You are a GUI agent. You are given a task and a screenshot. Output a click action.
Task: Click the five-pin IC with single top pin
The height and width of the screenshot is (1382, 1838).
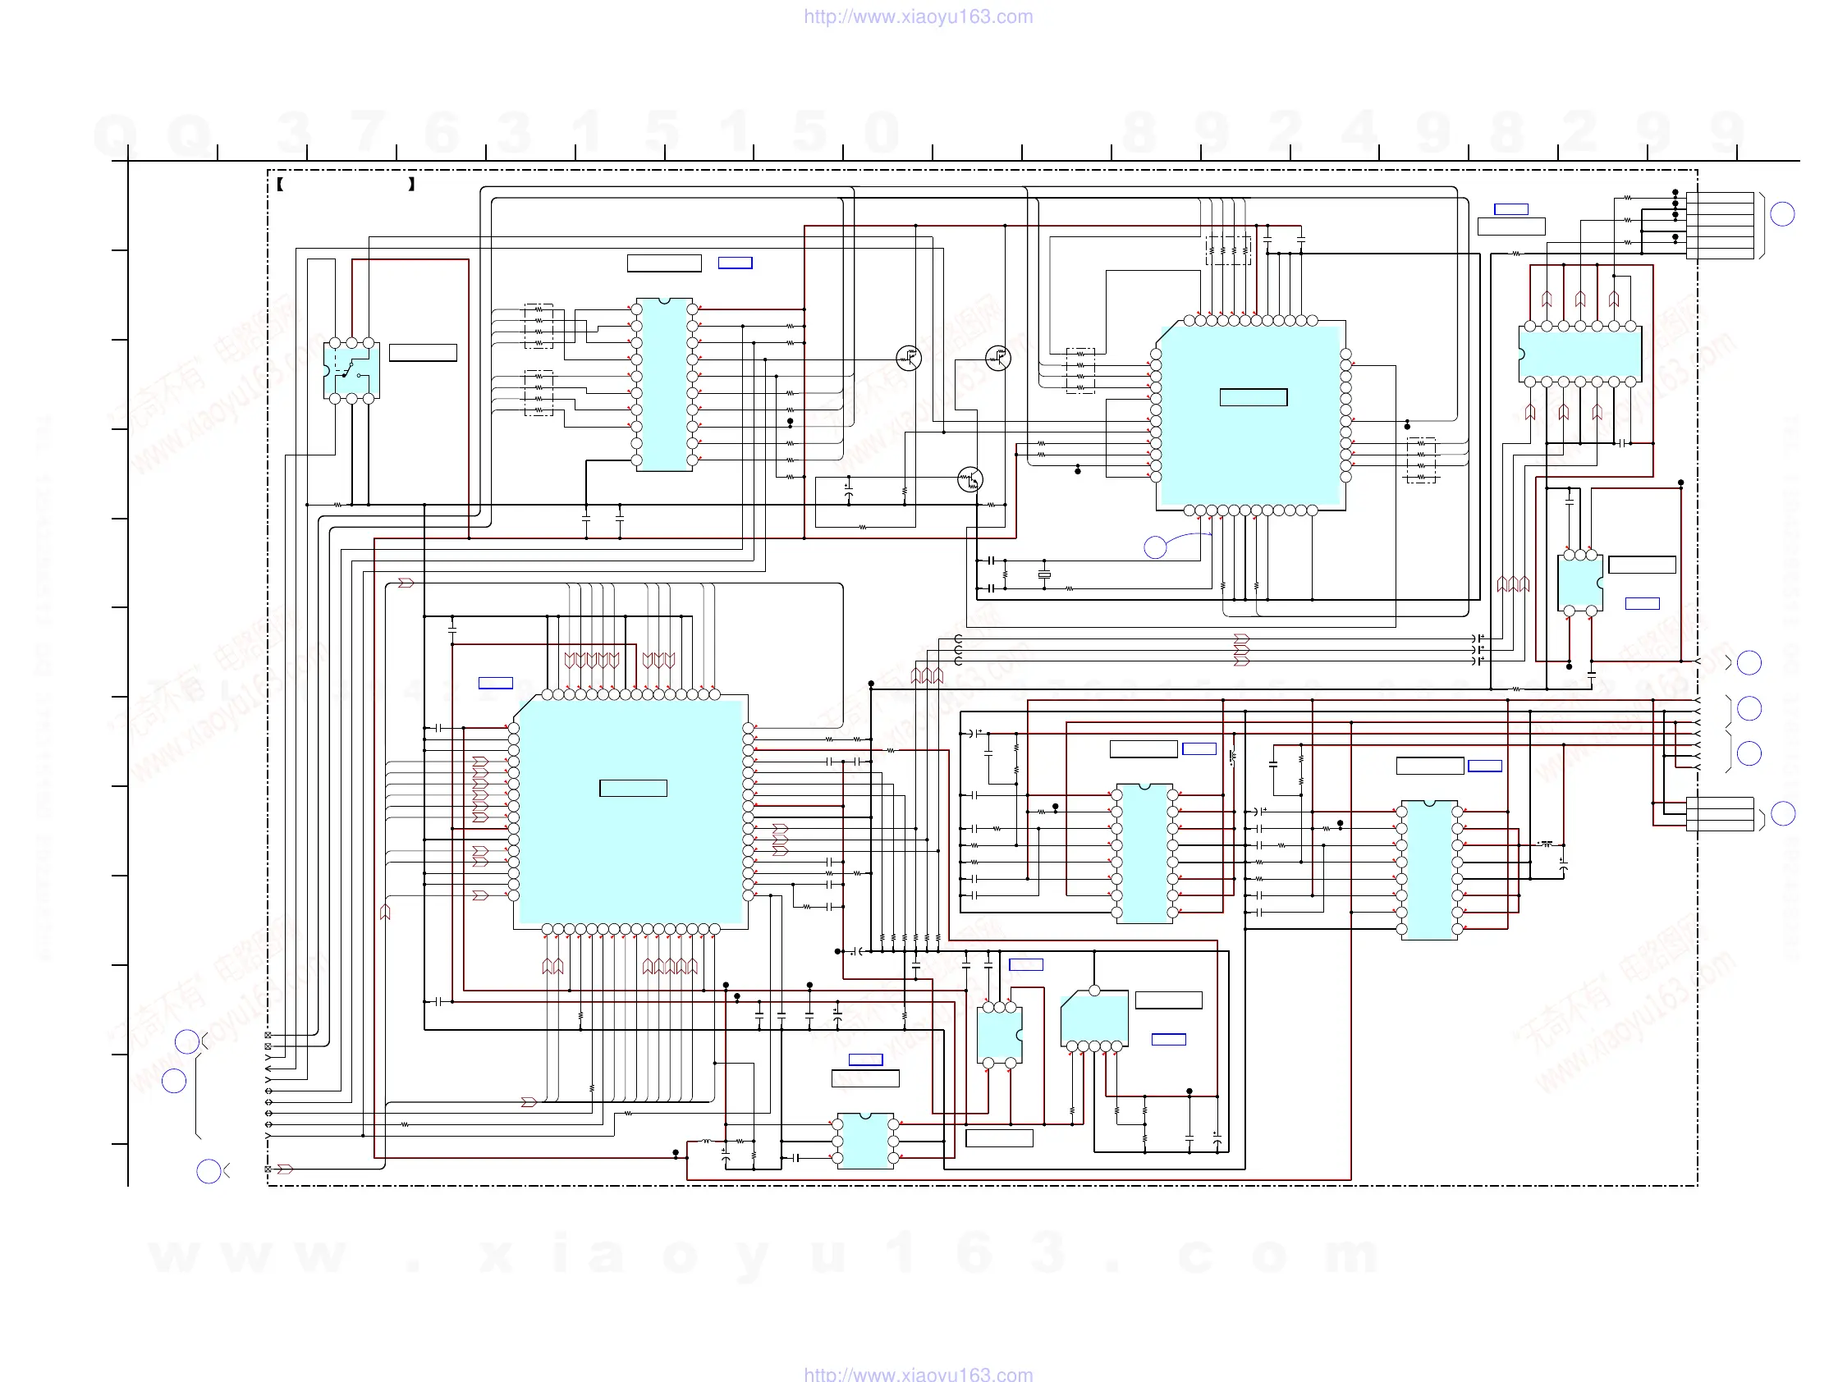point(1094,1020)
